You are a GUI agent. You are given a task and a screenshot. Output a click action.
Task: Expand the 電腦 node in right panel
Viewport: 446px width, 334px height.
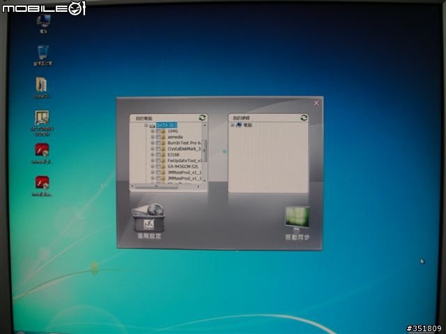pos(232,125)
